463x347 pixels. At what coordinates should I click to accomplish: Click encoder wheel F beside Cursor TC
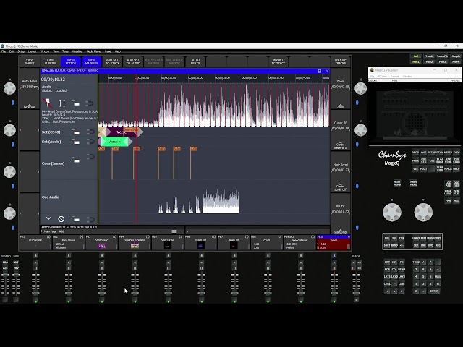click(x=360, y=130)
